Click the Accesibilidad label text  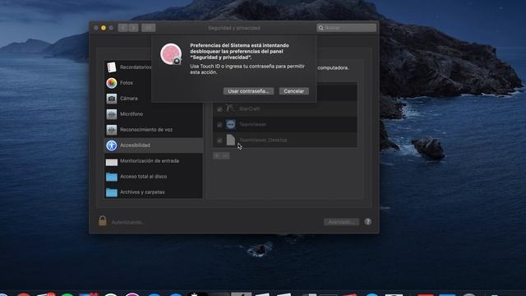tap(135, 146)
